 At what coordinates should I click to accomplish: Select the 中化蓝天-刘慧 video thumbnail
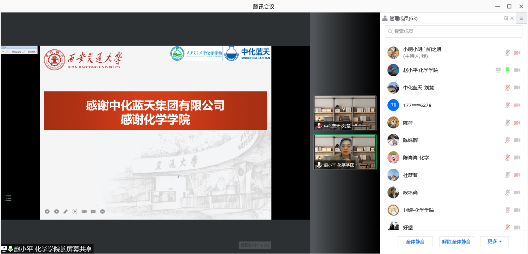click(x=345, y=113)
